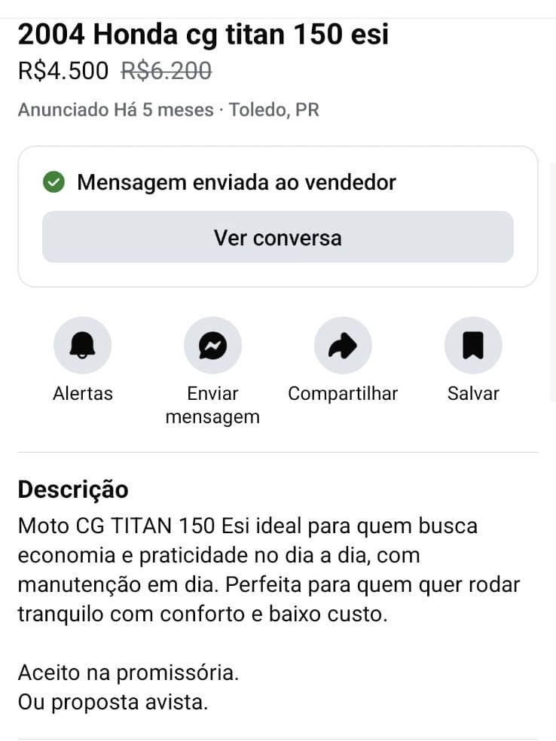This screenshot has width=556, height=741.
Task: Tap the Messenger icon to message seller
Action: [212, 346]
